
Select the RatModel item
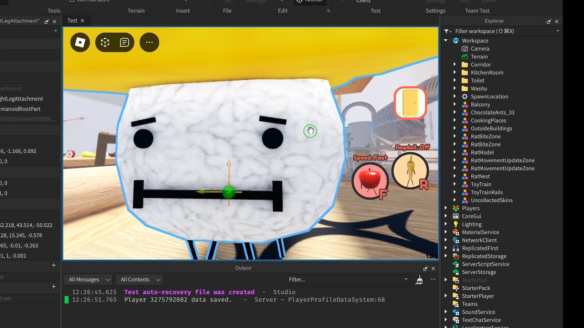[482, 152]
